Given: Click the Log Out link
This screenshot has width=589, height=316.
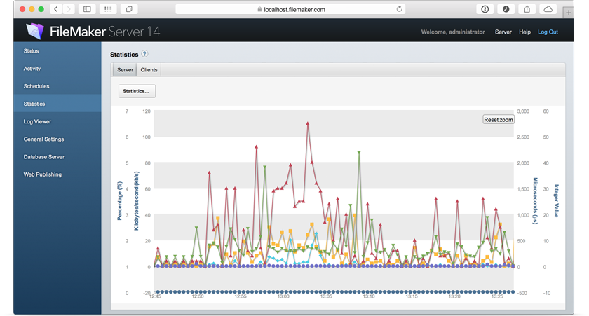Looking at the screenshot, I should 548,32.
